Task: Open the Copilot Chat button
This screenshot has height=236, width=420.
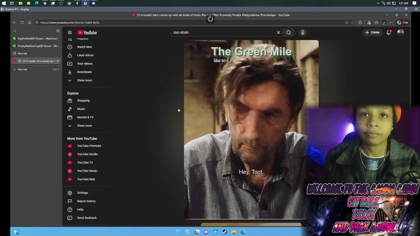Action: tap(403, 23)
